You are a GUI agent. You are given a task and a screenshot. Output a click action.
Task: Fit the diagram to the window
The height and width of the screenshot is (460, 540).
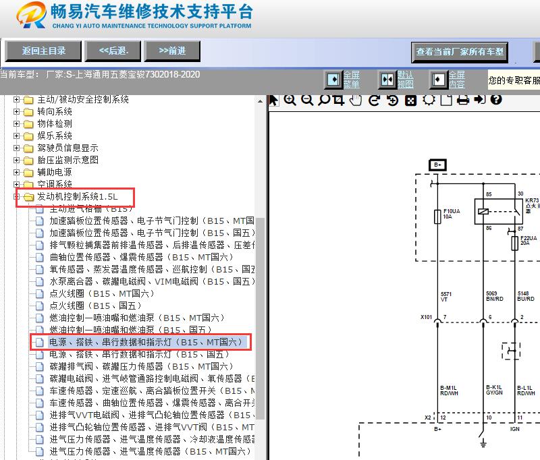(410, 100)
